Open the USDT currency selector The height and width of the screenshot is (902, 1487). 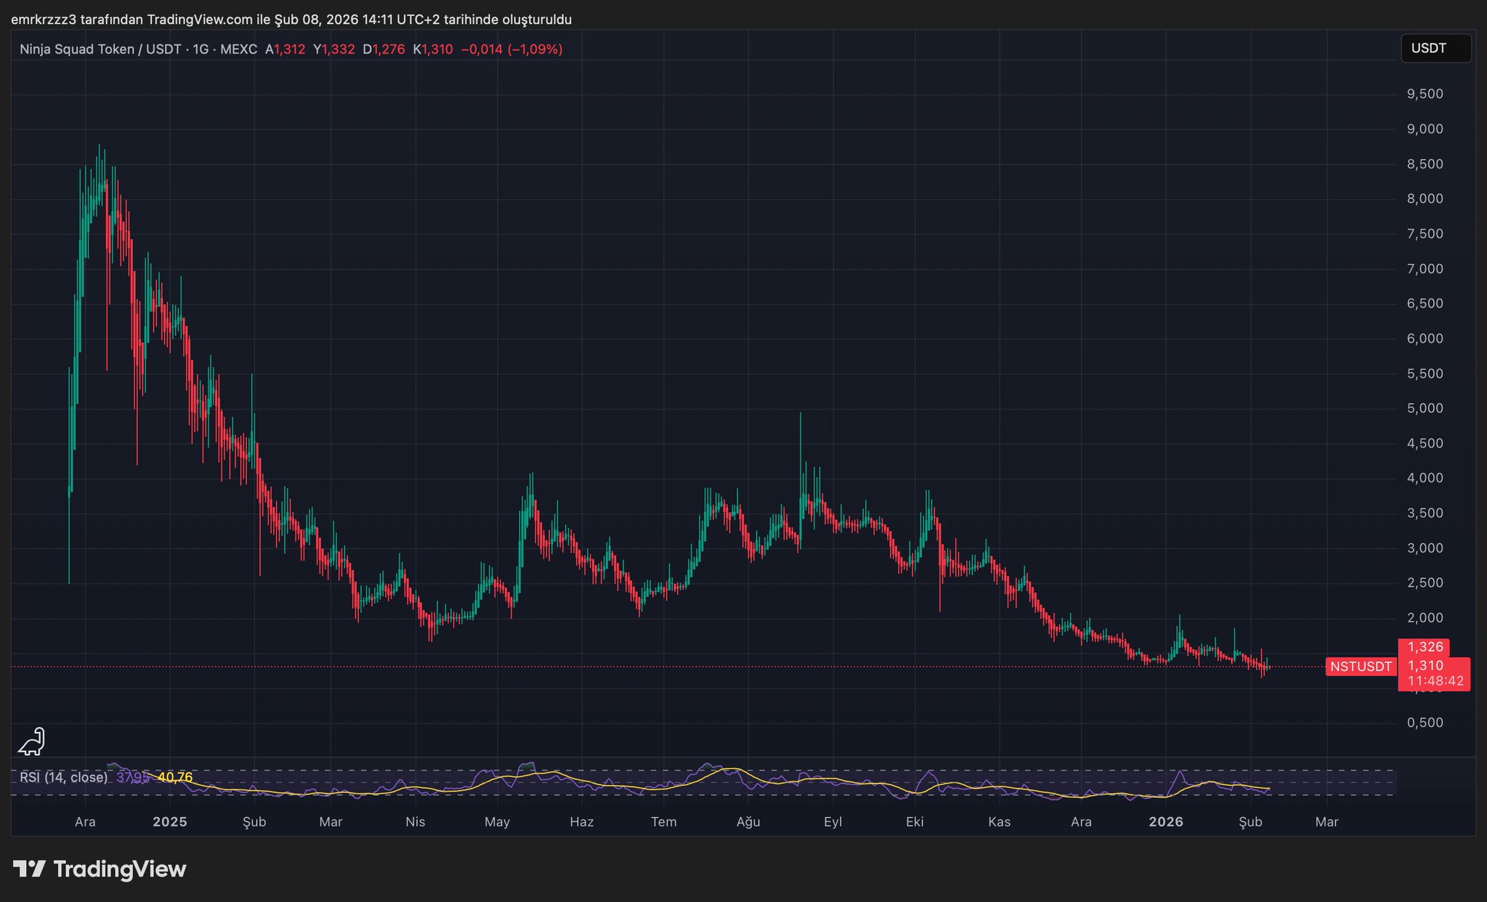pyautogui.click(x=1435, y=49)
